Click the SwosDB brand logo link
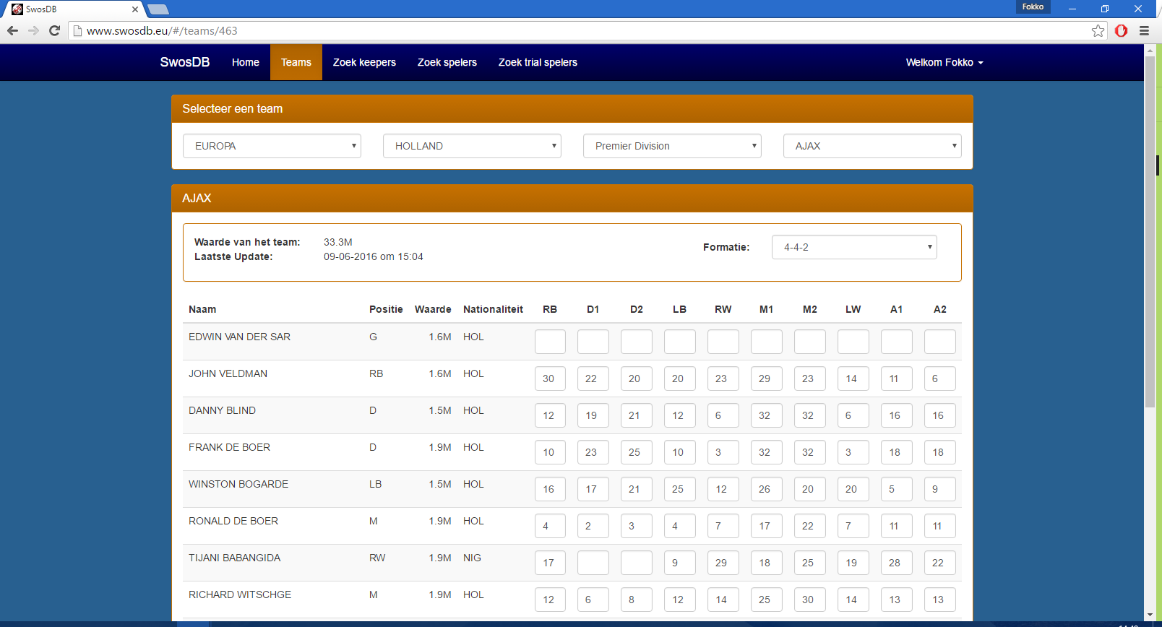The image size is (1162, 627). point(185,62)
